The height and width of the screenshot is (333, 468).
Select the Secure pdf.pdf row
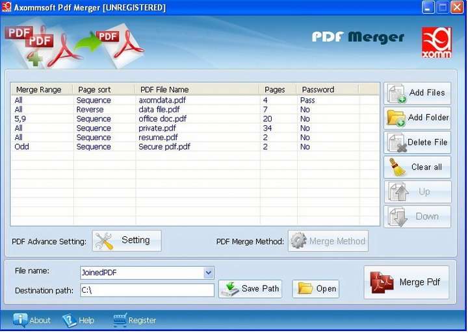tap(195, 147)
